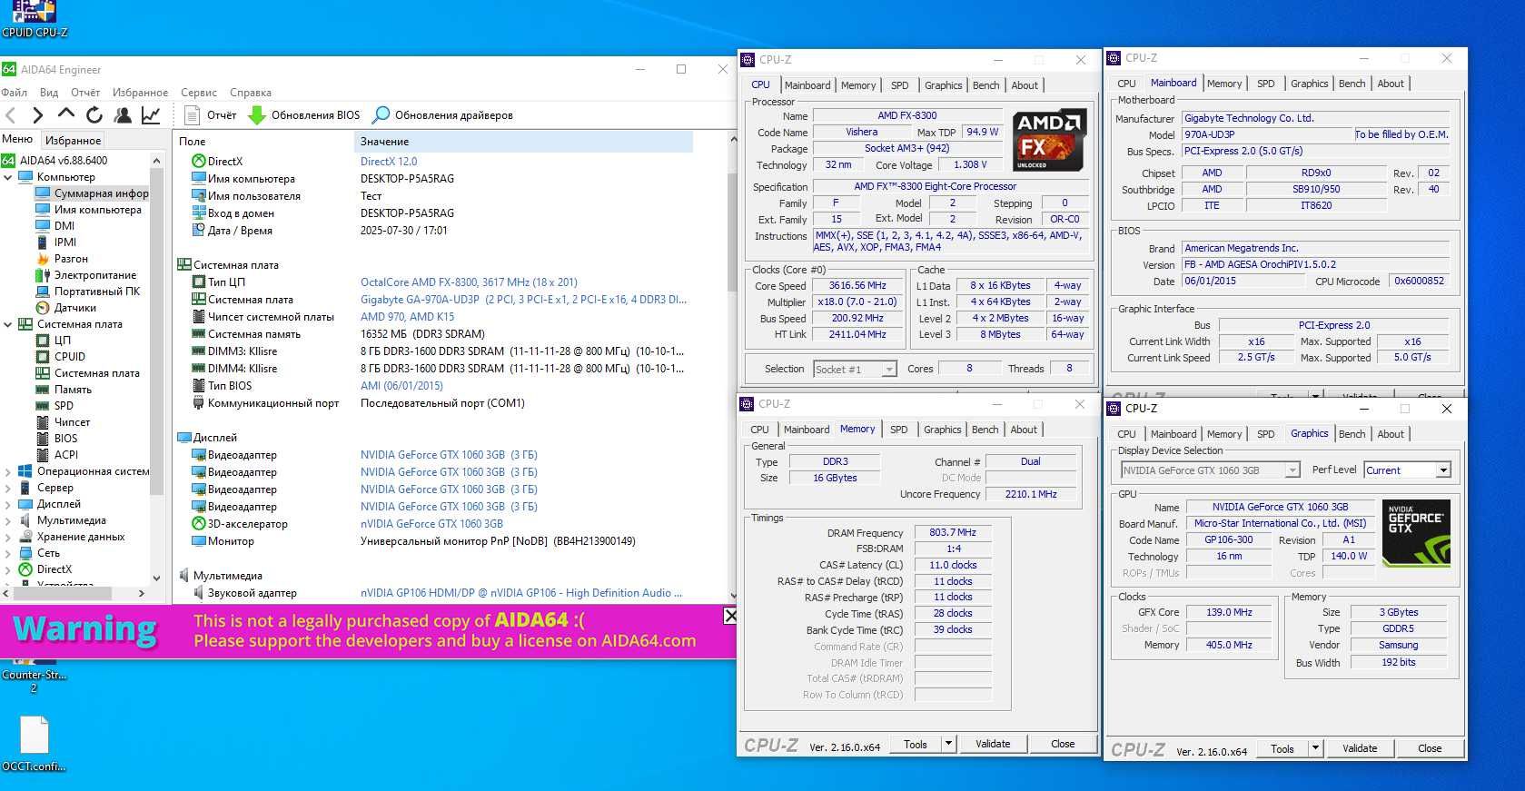Check Обновления BIOS in toolbar
The width and height of the screenshot is (1525, 791).
(304, 115)
